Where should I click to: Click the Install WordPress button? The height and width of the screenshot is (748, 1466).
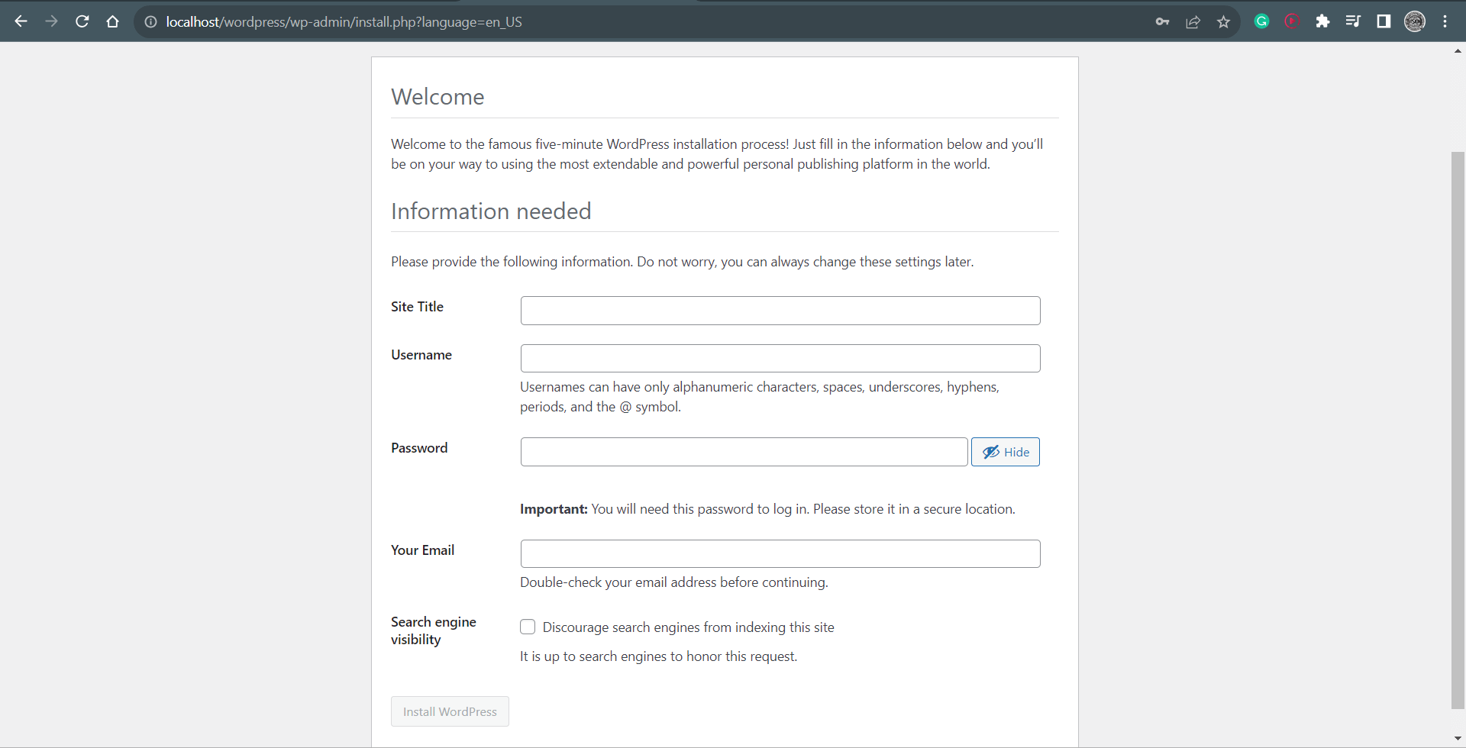point(450,711)
